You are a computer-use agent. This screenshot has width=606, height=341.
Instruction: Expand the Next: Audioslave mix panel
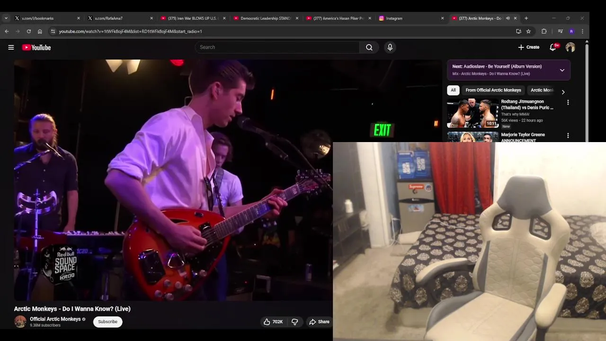point(562,70)
